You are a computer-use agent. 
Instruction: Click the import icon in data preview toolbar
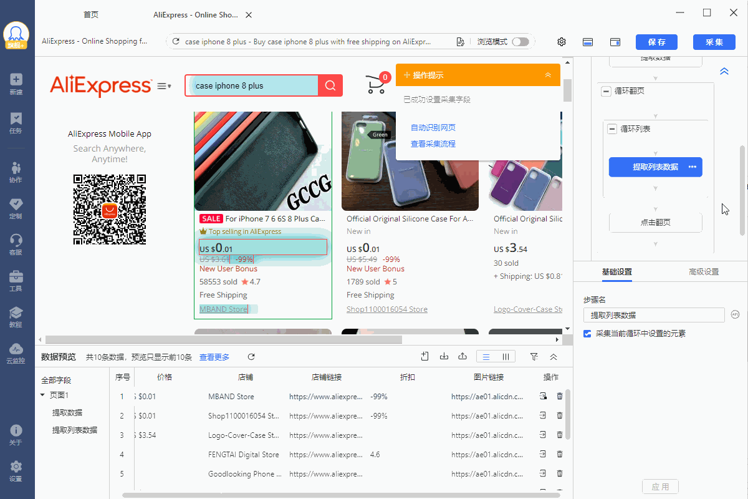click(444, 356)
